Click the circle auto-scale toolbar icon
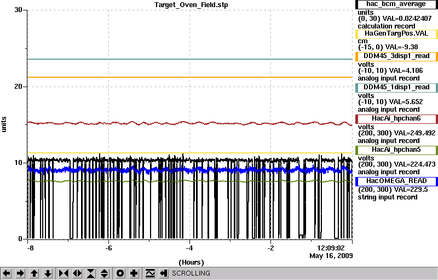This screenshot has height=280, width=438. click(120, 273)
